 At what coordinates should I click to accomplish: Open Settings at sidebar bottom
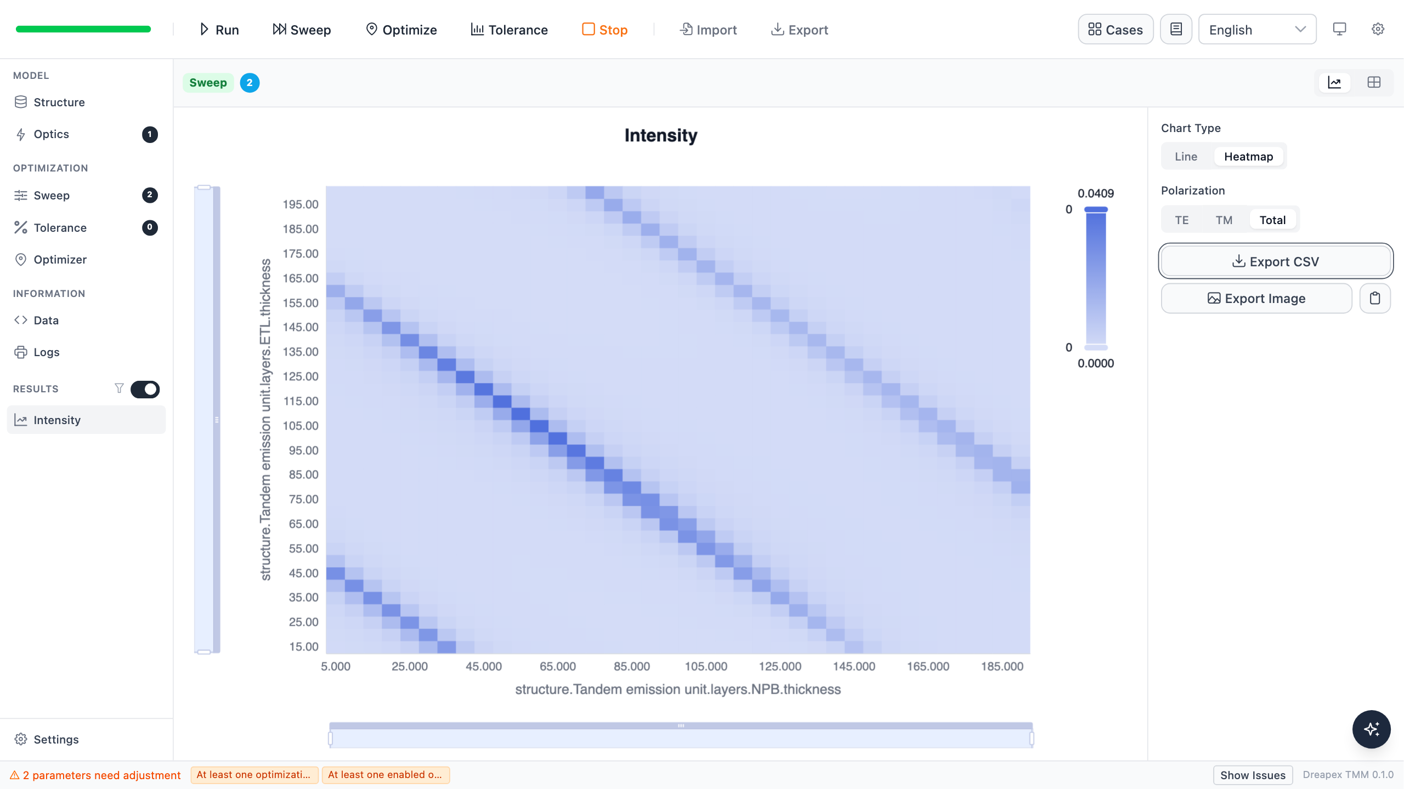[86, 740]
